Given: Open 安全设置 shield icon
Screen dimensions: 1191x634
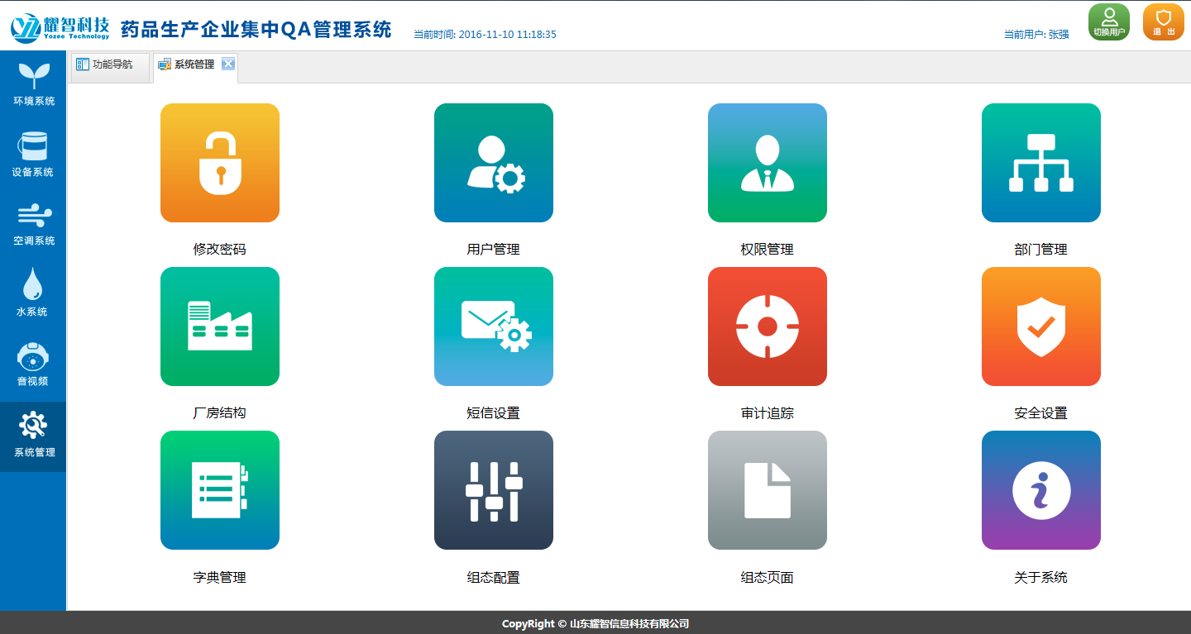Looking at the screenshot, I should 1040,327.
